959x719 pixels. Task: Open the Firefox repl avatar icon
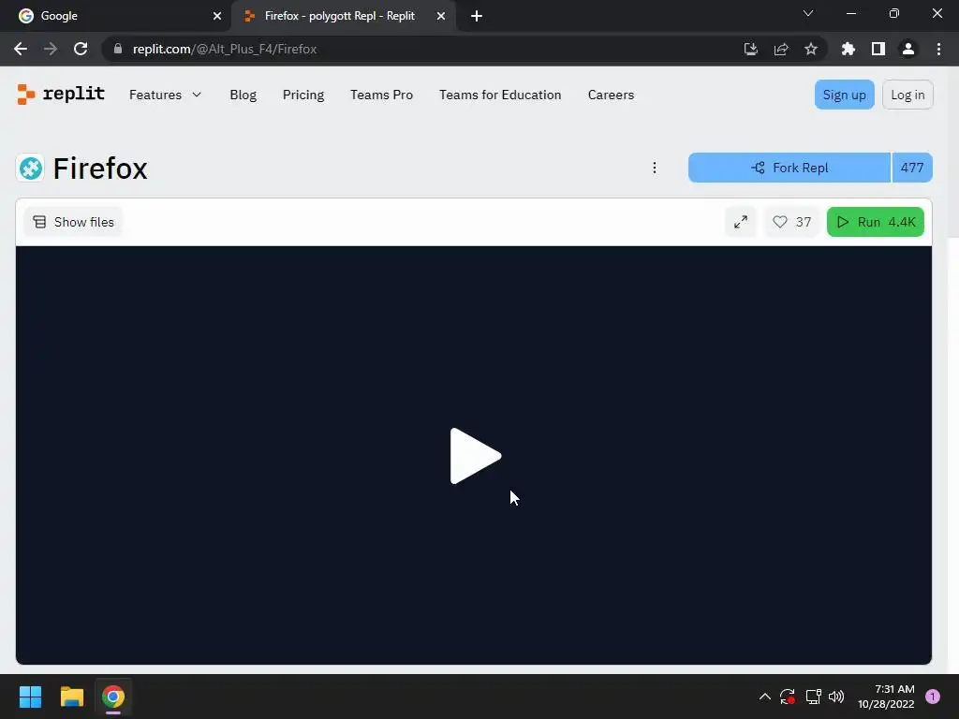31,169
